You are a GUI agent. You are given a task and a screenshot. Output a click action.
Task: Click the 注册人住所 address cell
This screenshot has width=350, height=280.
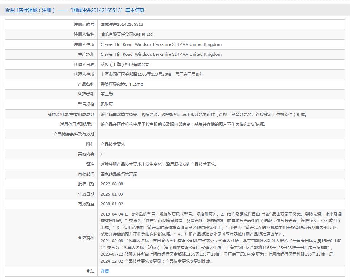pos(160,44)
